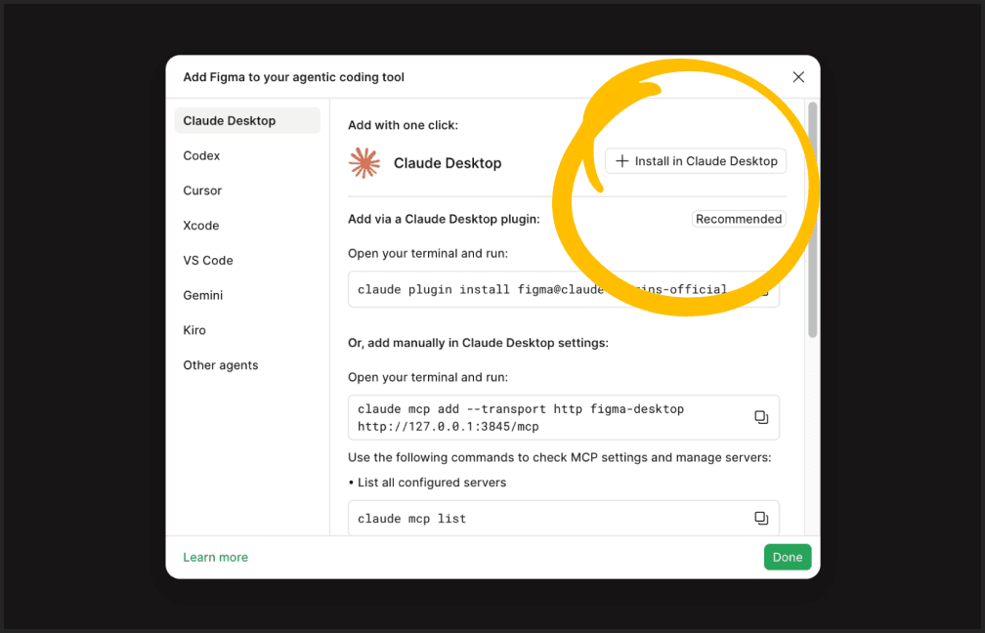Copy the claude mcp list command
The image size is (985, 633).
760,518
